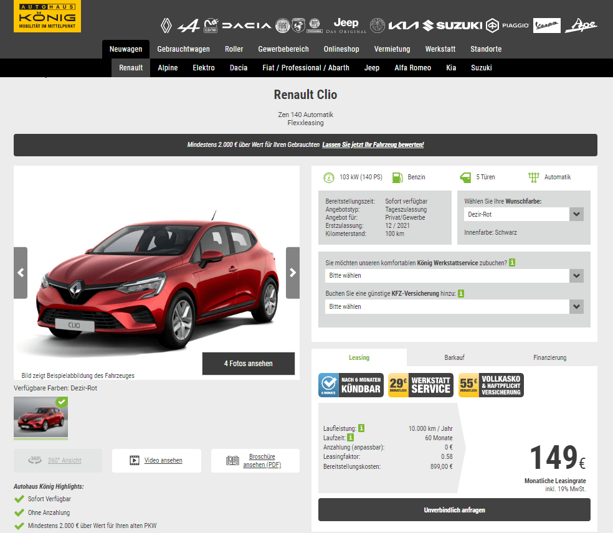613x533 pixels.
Task: Click the 6 Monaten kündbar badge
Action: tap(351, 385)
